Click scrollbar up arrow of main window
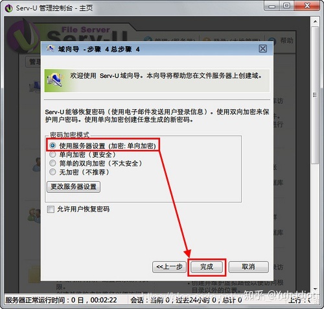Viewport: 324px width, 309px height. (x=315, y=21)
